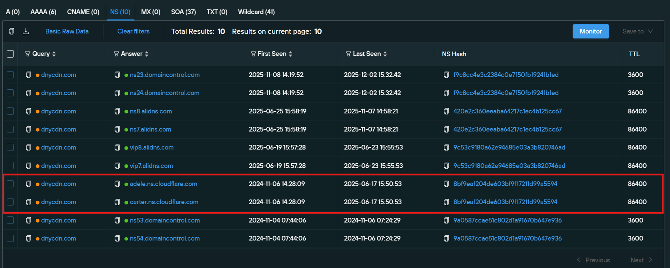Copy the ns23.domaincontrol.com answer value
Viewport: 670px width, 268px height.
(x=117, y=75)
